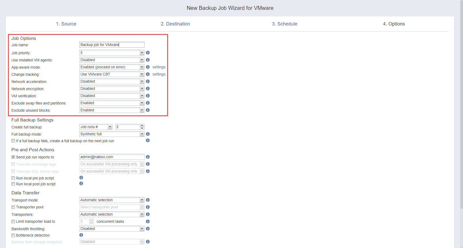This screenshot has height=248, width=463.
Task: Click info icon beside Send job run reports
Action: tap(148, 157)
